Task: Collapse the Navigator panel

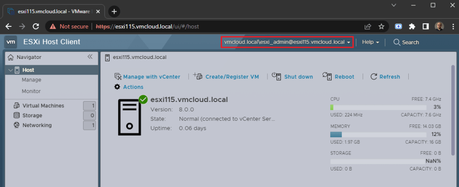Action: (x=90, y=57)
